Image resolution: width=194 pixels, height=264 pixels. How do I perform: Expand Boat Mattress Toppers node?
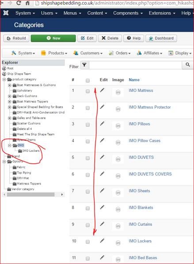[10, 102]
